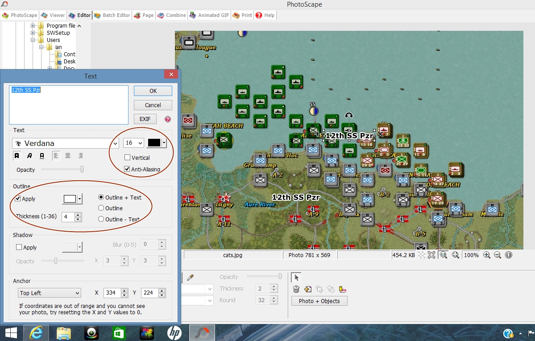
Task: Click the zoom out magnifier icon
Action: click(498, 255)
